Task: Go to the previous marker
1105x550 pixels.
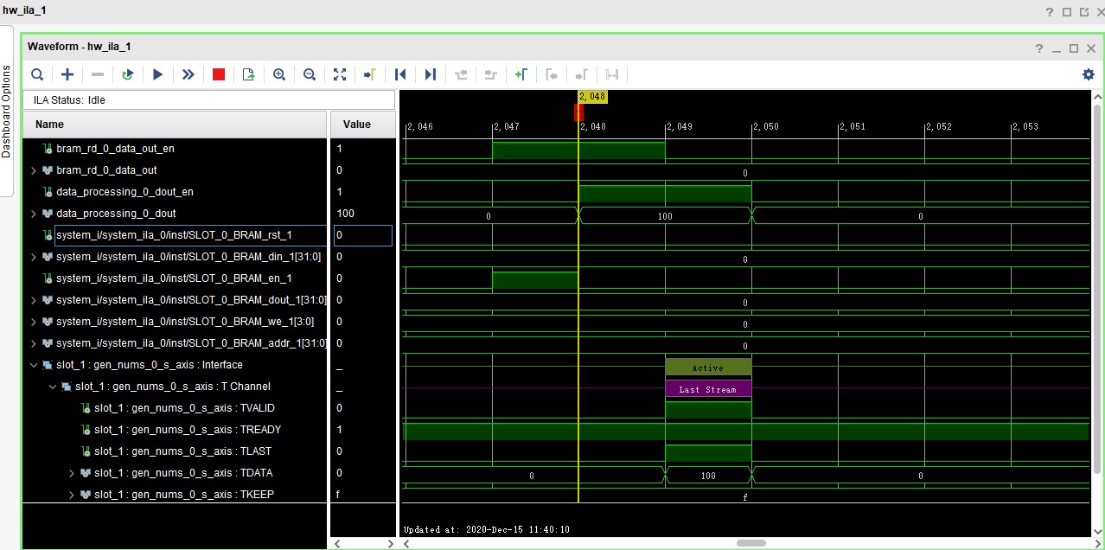Action: click(552, 74)
